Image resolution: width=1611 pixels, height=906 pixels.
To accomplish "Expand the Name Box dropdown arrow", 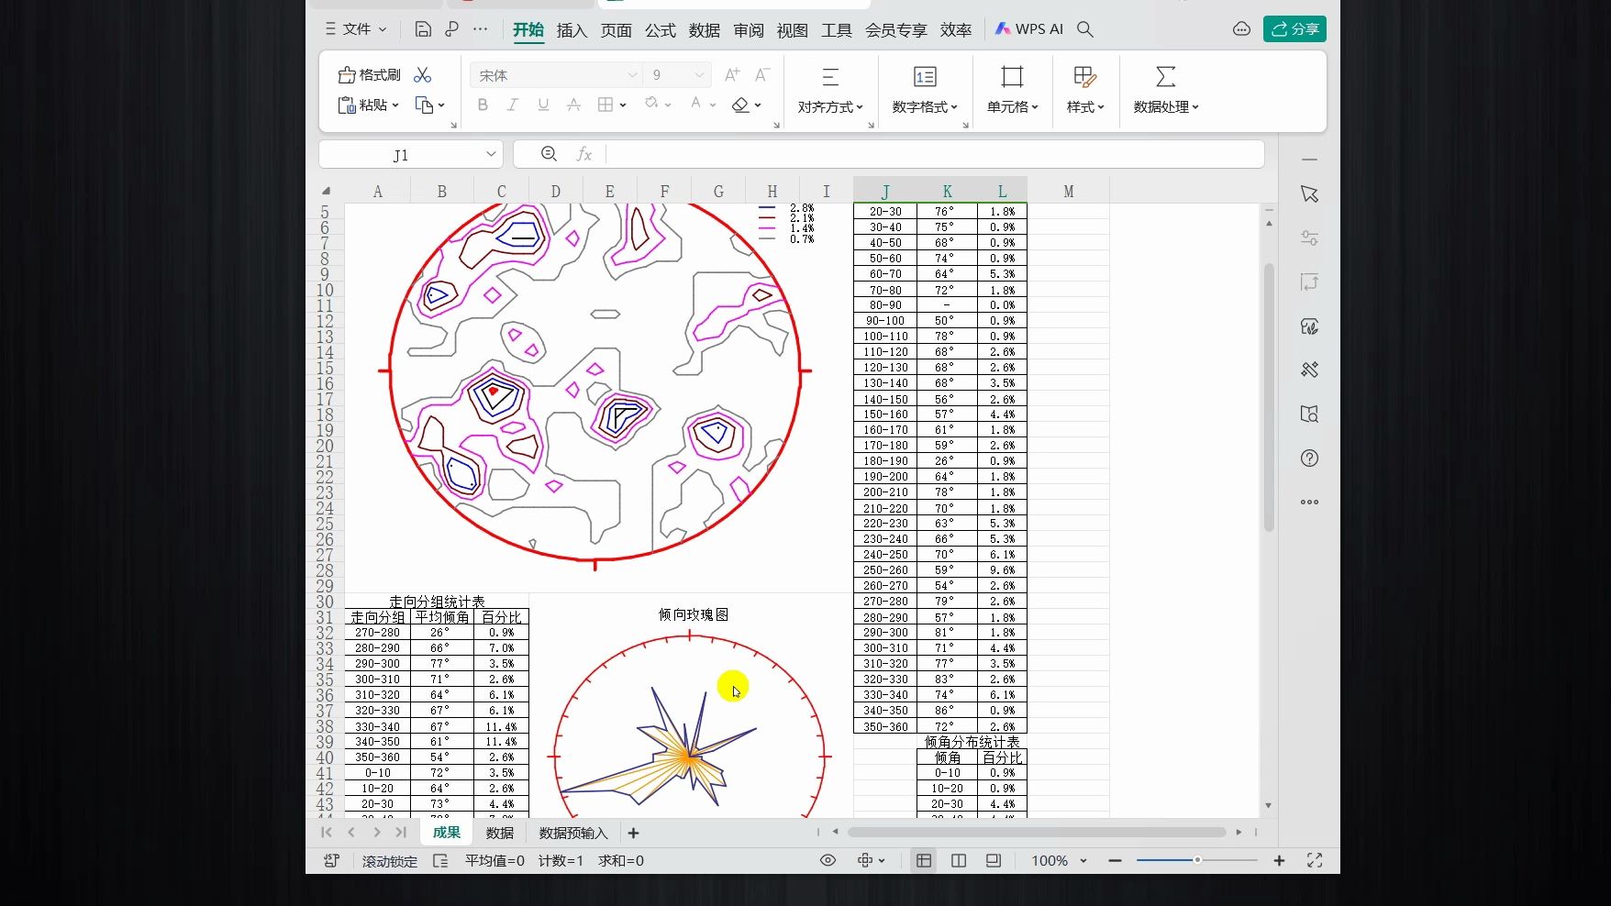I will click(491, 154).
